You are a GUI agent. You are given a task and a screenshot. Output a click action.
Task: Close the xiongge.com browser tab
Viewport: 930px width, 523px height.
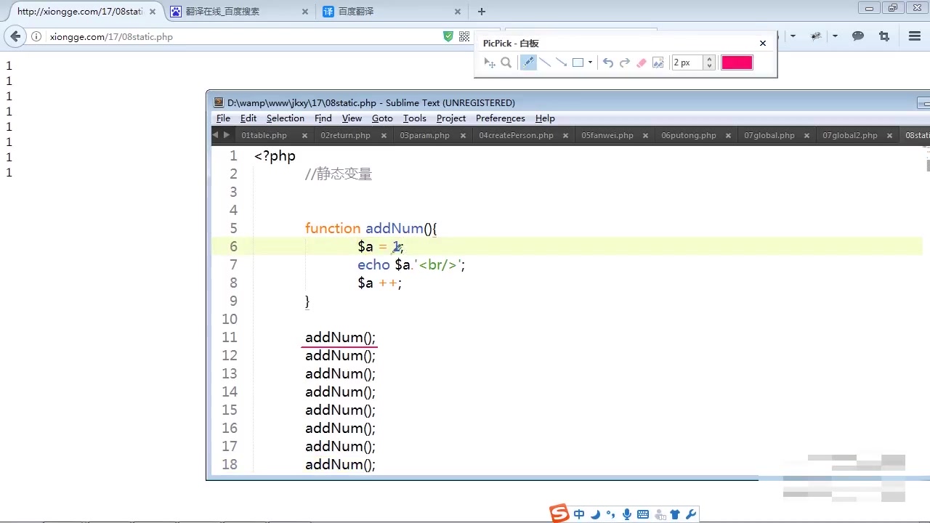coord(153,12)
